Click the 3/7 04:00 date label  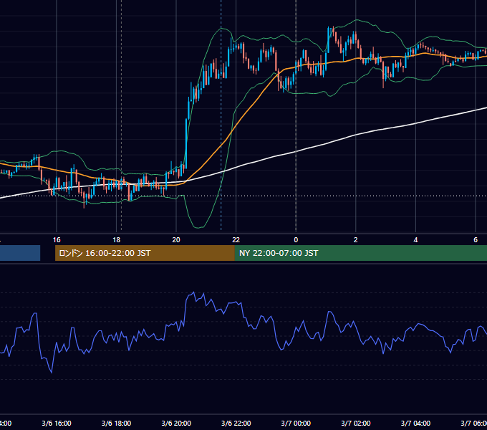[415, 423]
